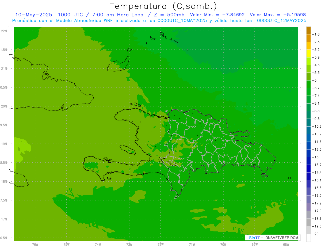Click the '7:00 am Hora Local' text
The height and width of the screenshot is (248, 321).
point(118,15)
